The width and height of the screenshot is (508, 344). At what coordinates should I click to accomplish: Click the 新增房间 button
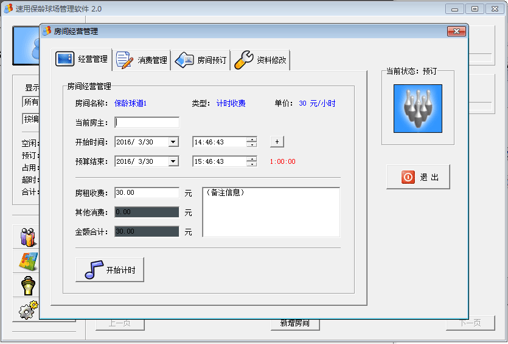[x=294, y=323]
